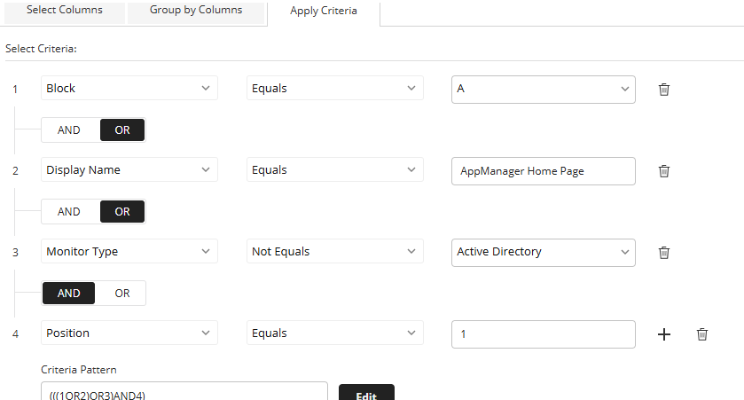Delete the Position criteria row
This screenshot has width=744, height=400.
coord(701,333)
